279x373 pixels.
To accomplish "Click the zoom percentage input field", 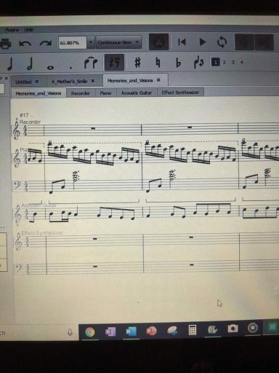I will tap(73, 42).
